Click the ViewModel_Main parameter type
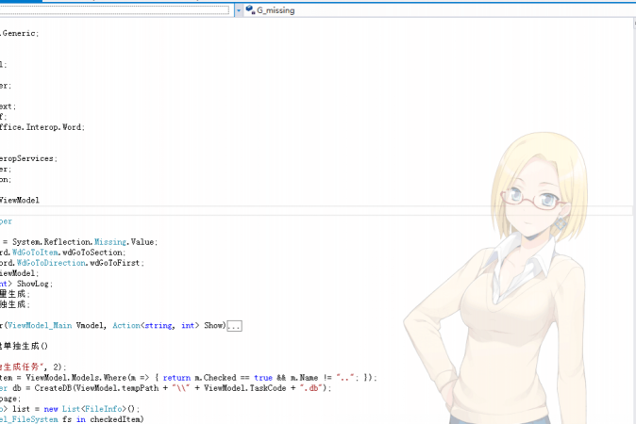 [40, 326]
